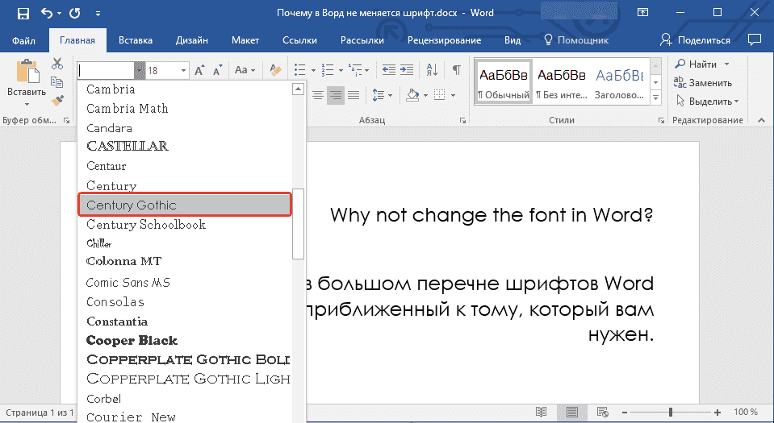
Task: Open the font size dropdown
Action: point(183,71)
